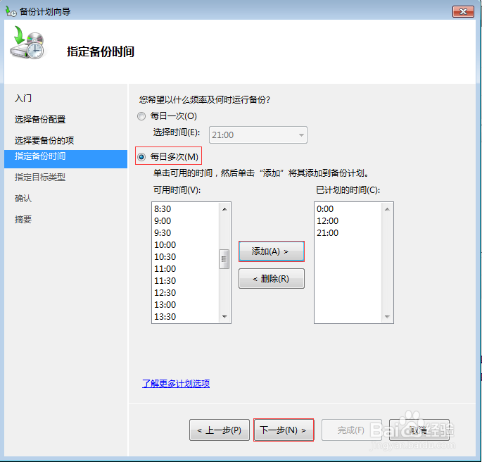This screenshot has width=482, height=462.
Task: Close the backup schedule wizard window
Action: pos(463,12)
